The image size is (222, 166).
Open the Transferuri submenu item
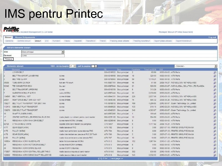[x=91, y=41]
